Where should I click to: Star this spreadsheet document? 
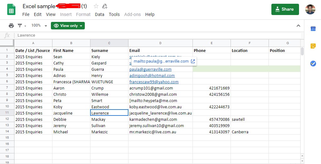pos(96,6)
